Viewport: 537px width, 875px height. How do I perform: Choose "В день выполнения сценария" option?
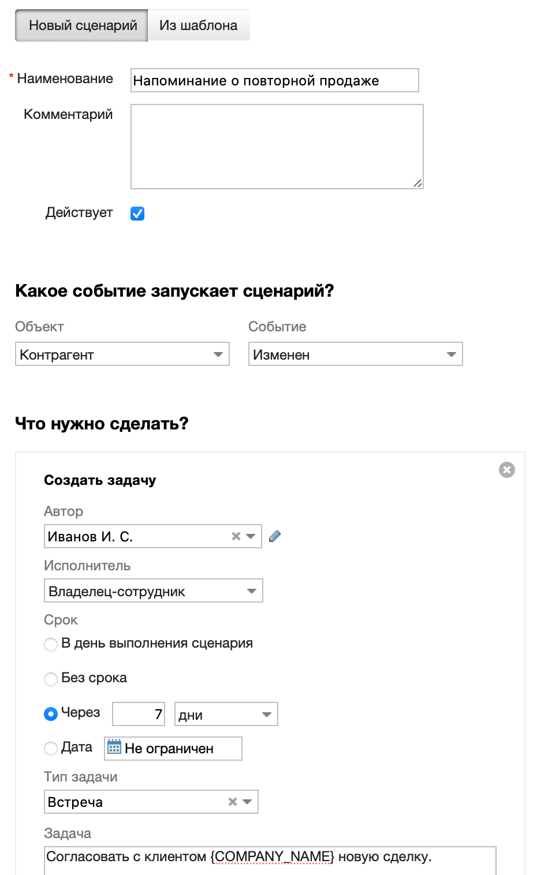click(50, 644)
